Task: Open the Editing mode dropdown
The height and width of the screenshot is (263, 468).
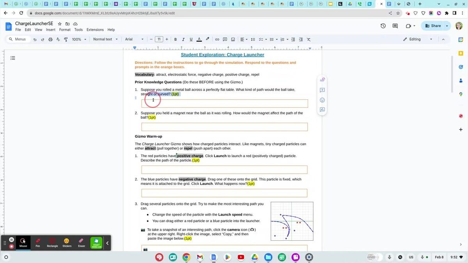Action: tap(417, 39)
